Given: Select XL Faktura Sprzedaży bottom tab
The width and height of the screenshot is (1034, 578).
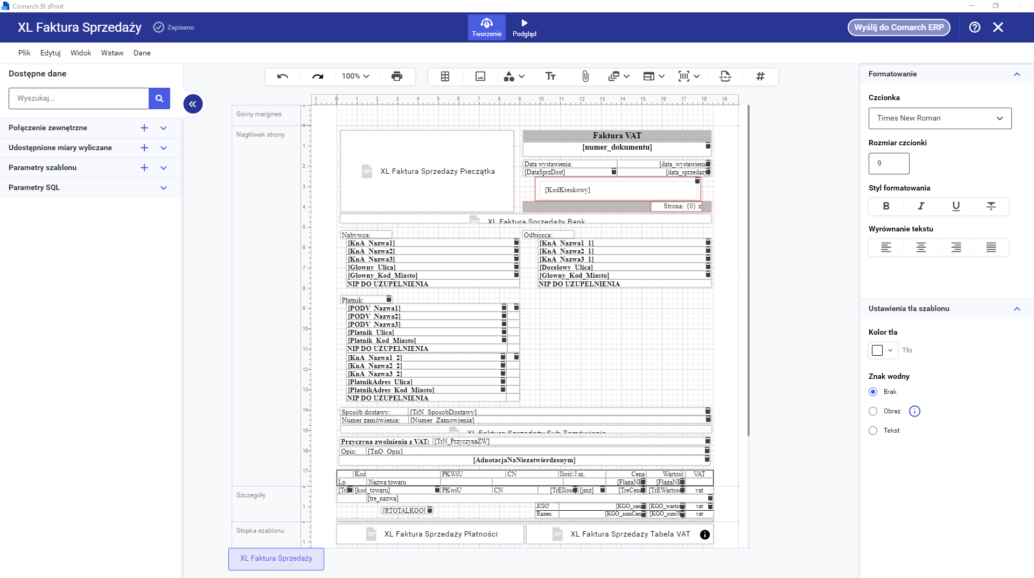Looking at the screenshot, I should point(276,559).
